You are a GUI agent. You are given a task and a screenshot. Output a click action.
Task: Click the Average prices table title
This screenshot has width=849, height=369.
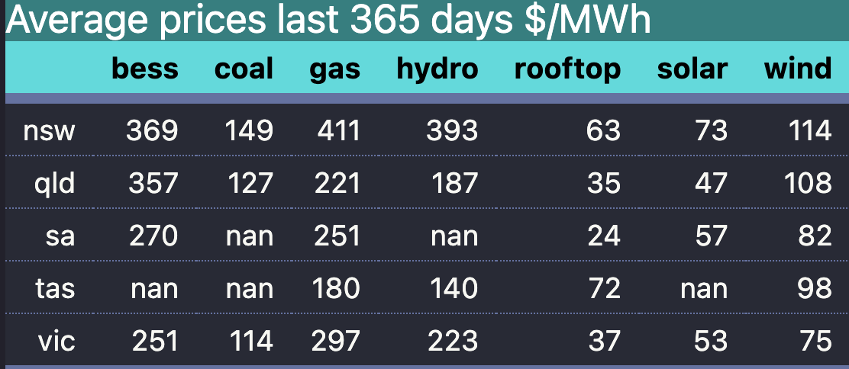(328, 21)
